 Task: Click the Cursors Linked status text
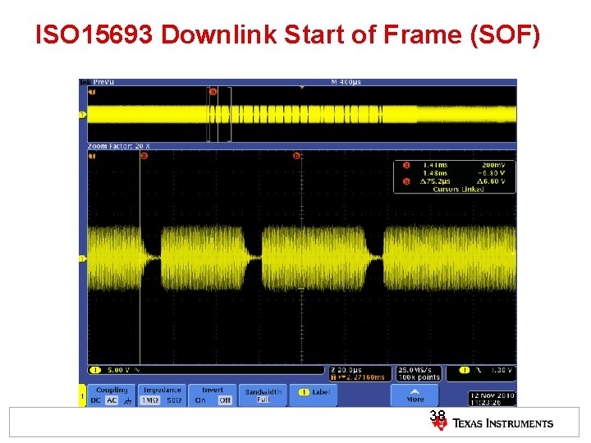tap(458, 190)
